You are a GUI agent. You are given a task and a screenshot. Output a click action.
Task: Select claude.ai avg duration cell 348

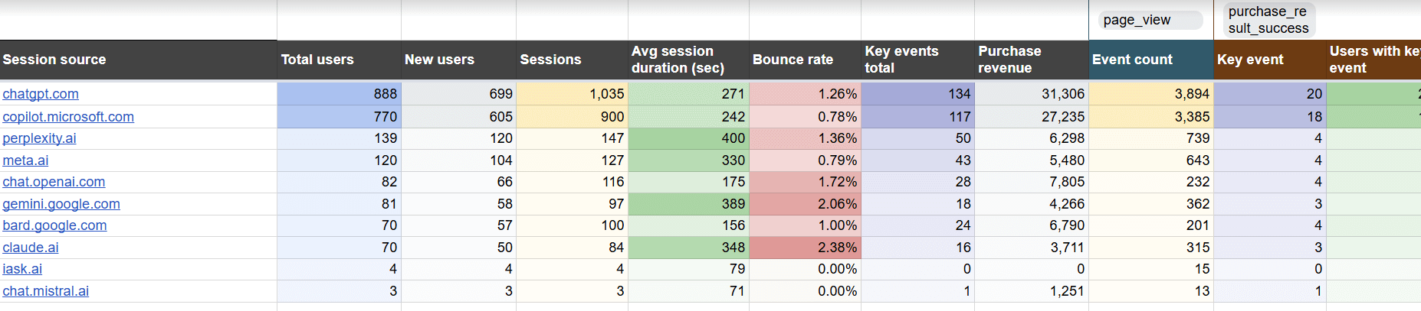point(689,248)
